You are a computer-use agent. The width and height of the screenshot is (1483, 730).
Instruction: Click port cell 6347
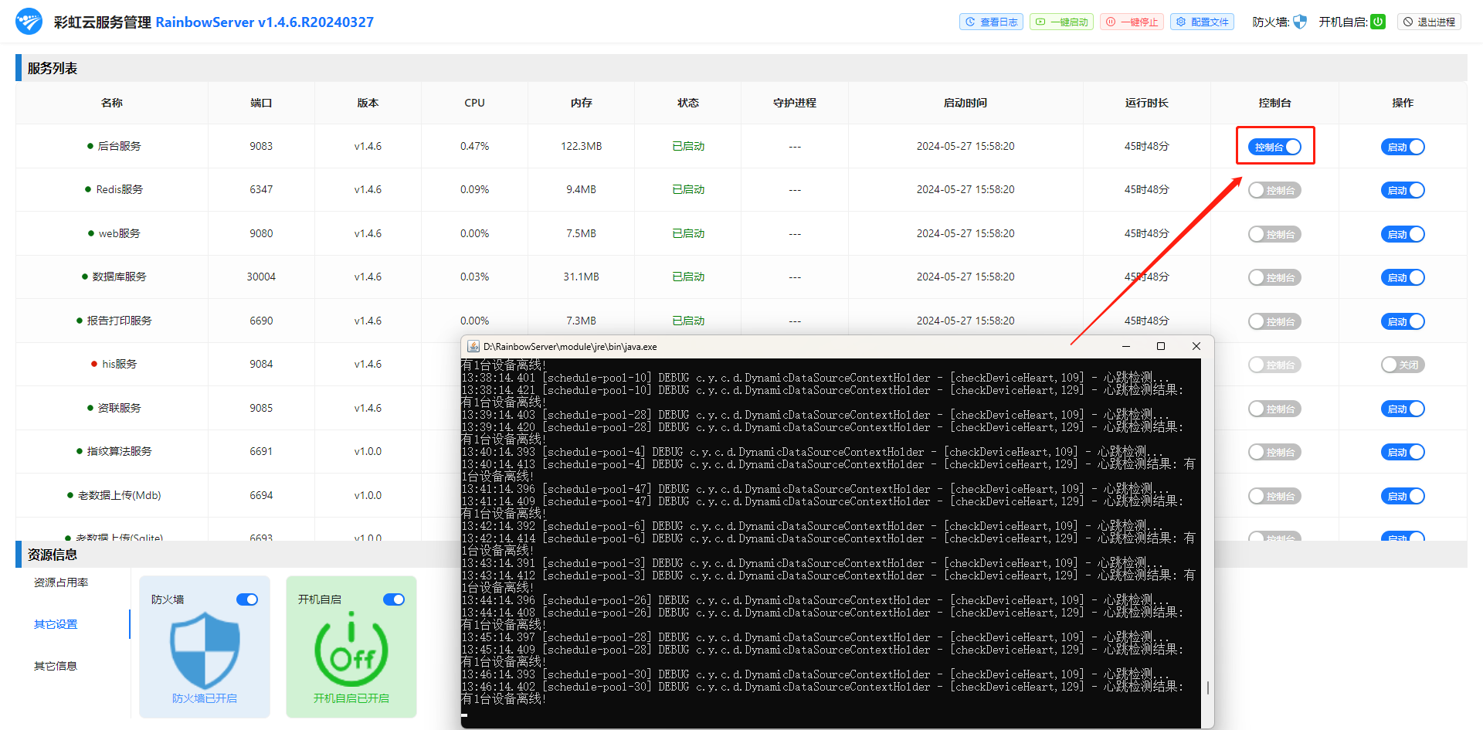261,189
